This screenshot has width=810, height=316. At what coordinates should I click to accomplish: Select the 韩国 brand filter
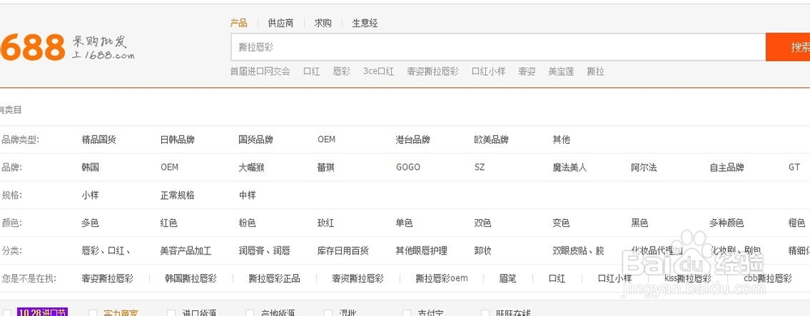point(90,167)
